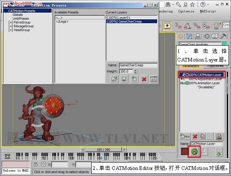Click Open Preset folder icon in CATMotion dialog
Image resolution: width=231 pixels, height=176 pixels.
coord(114,79)
